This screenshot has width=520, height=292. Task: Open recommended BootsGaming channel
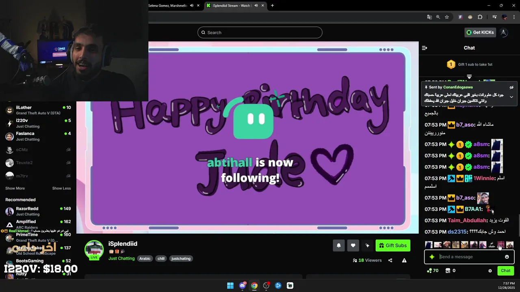tap(38, 263)
